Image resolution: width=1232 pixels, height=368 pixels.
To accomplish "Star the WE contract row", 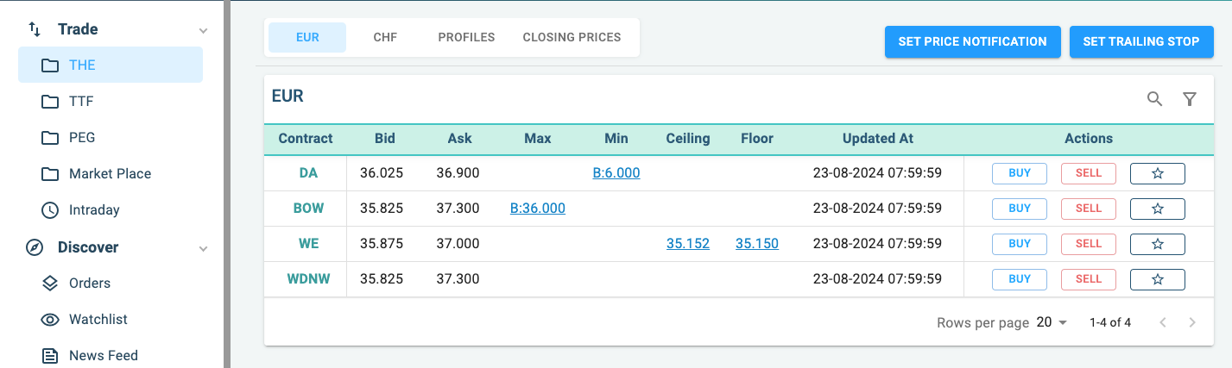I will tap(1157, 244).
